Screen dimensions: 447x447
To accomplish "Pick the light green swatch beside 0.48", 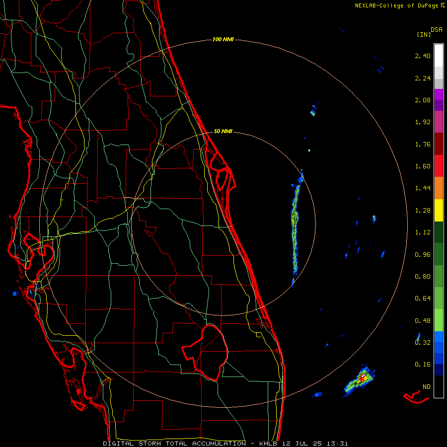I will pos(439,320).
